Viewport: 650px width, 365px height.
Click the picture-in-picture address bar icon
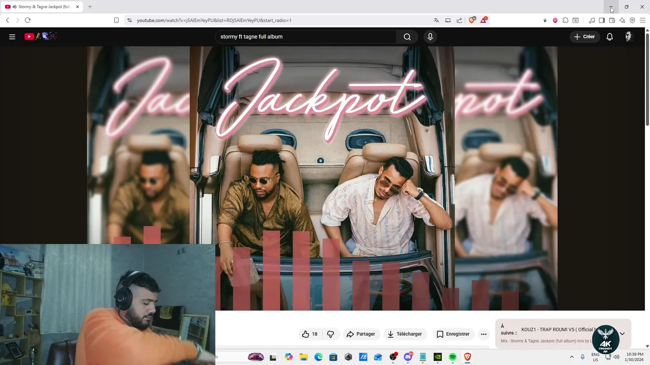click(448, 20)
